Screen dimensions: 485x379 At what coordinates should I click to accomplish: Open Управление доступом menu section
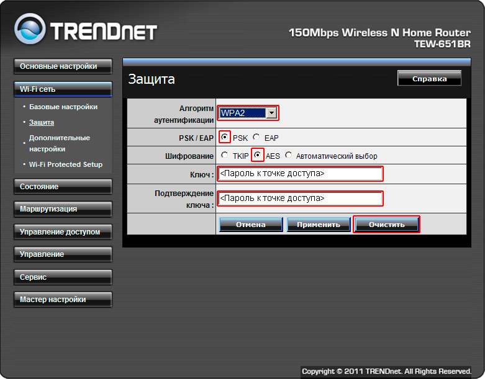63,232
